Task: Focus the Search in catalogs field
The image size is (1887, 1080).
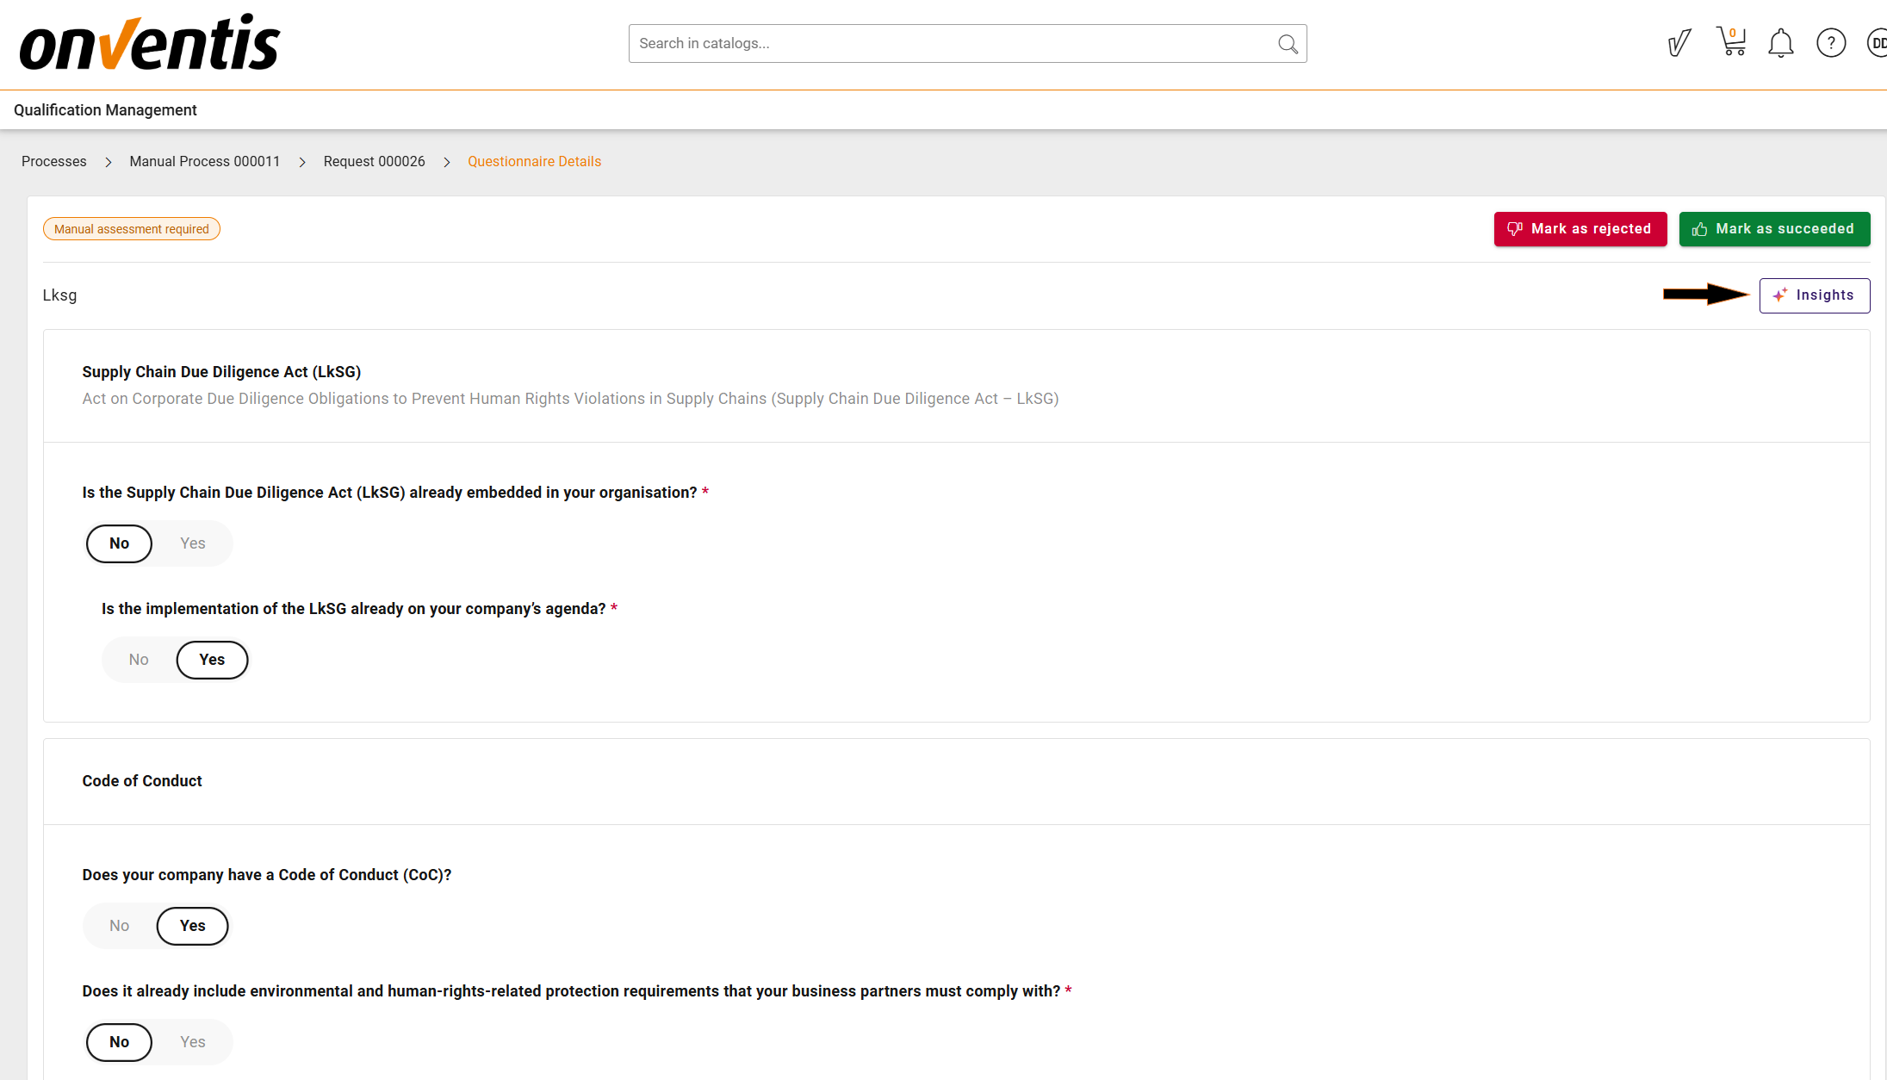Action: [x=947, y=44]
